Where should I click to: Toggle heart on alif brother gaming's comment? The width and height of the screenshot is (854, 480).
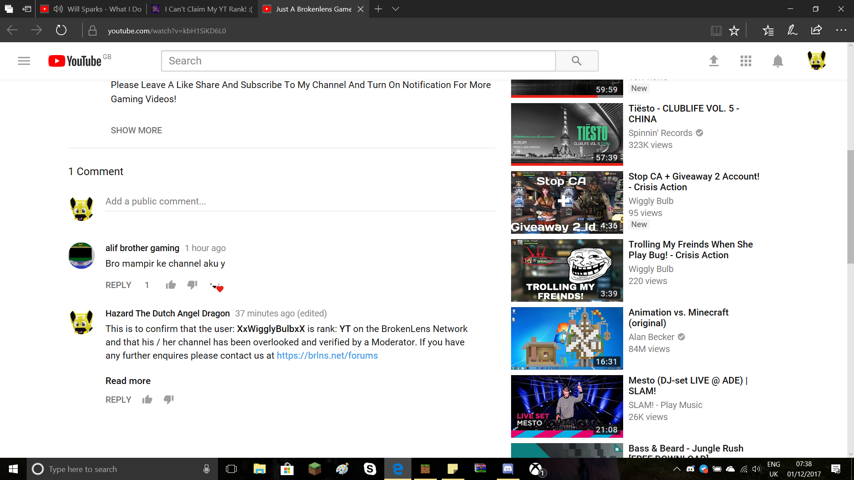[217, 287]
